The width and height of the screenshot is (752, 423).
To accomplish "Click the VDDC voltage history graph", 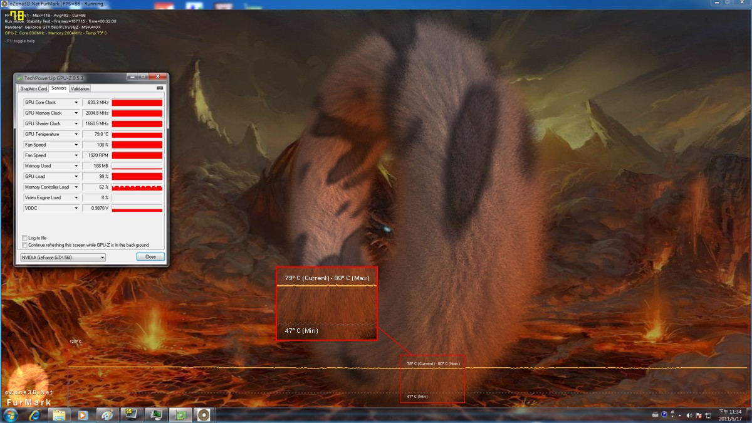I will click(137, 208).
